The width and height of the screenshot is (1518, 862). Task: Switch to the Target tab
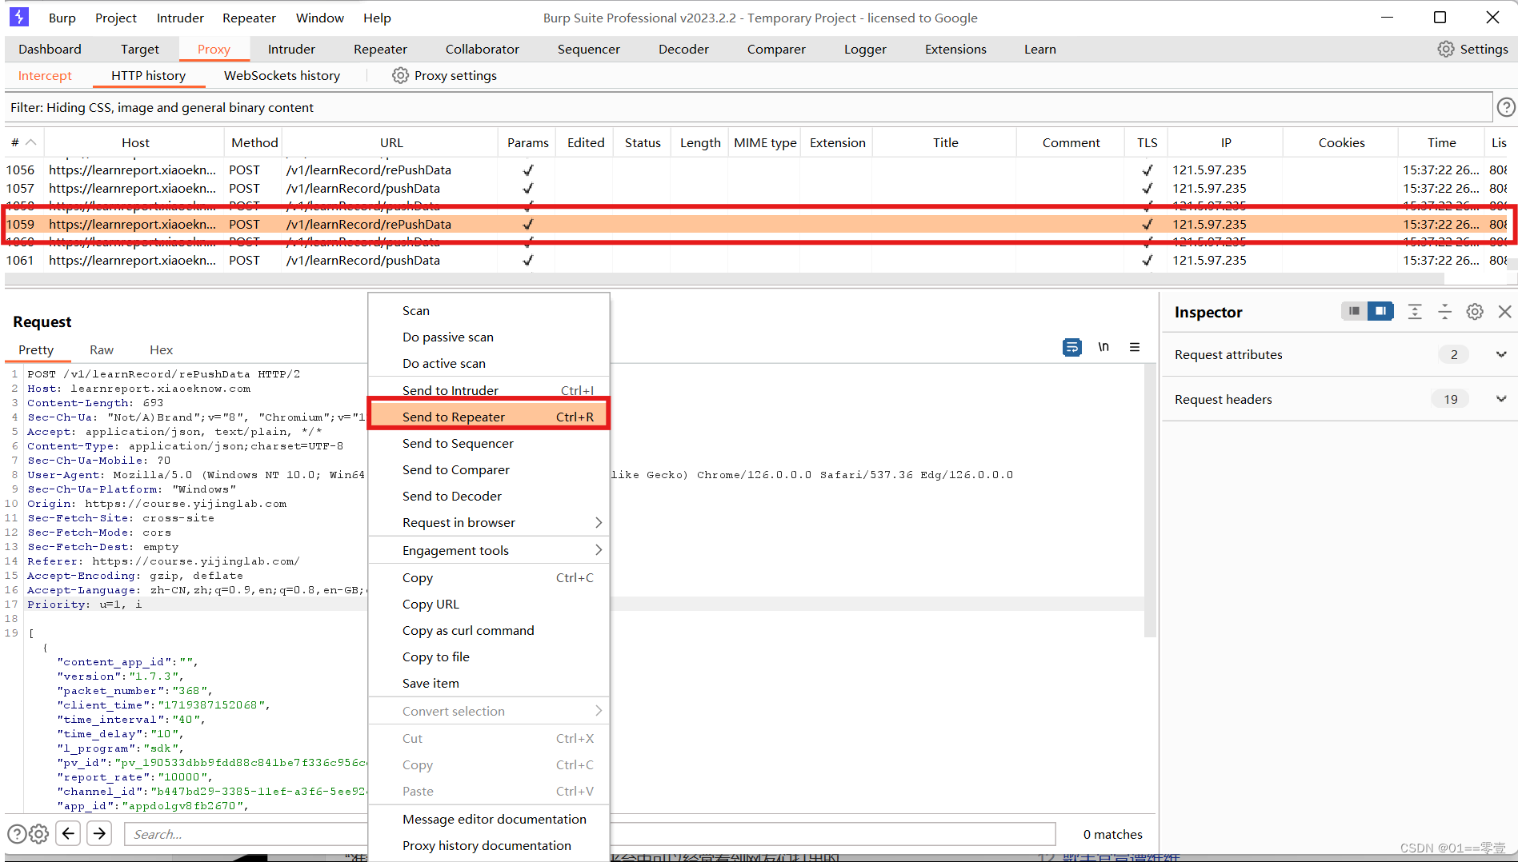140,49
